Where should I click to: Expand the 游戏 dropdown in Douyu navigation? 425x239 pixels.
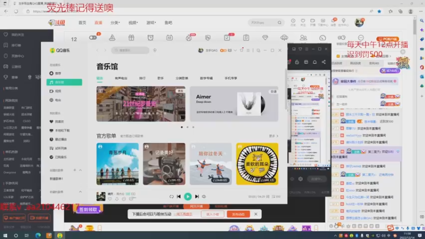point(151,23)
